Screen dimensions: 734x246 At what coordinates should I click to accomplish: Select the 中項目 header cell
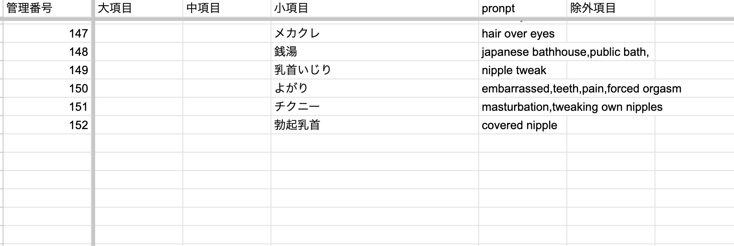[226, 8]
